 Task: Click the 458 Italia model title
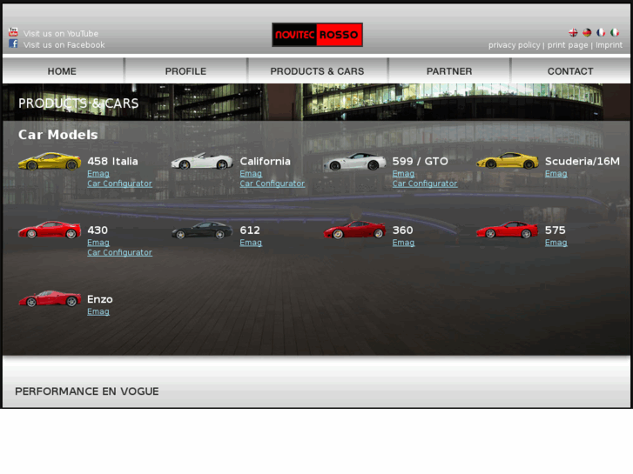click(x=112, y=162)
